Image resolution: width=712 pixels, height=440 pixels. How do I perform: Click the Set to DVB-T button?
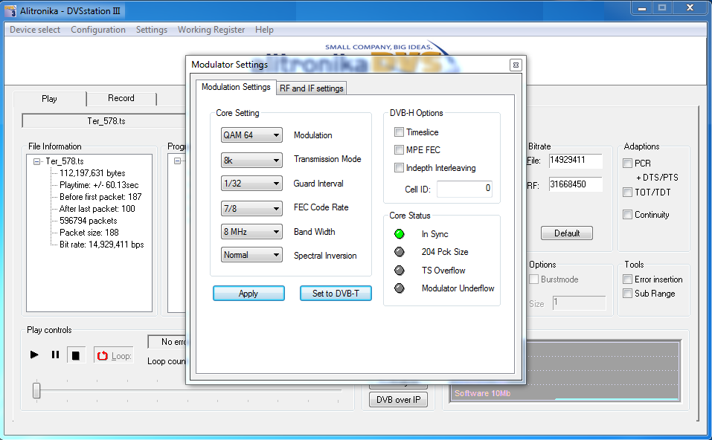tap(336, 294)
